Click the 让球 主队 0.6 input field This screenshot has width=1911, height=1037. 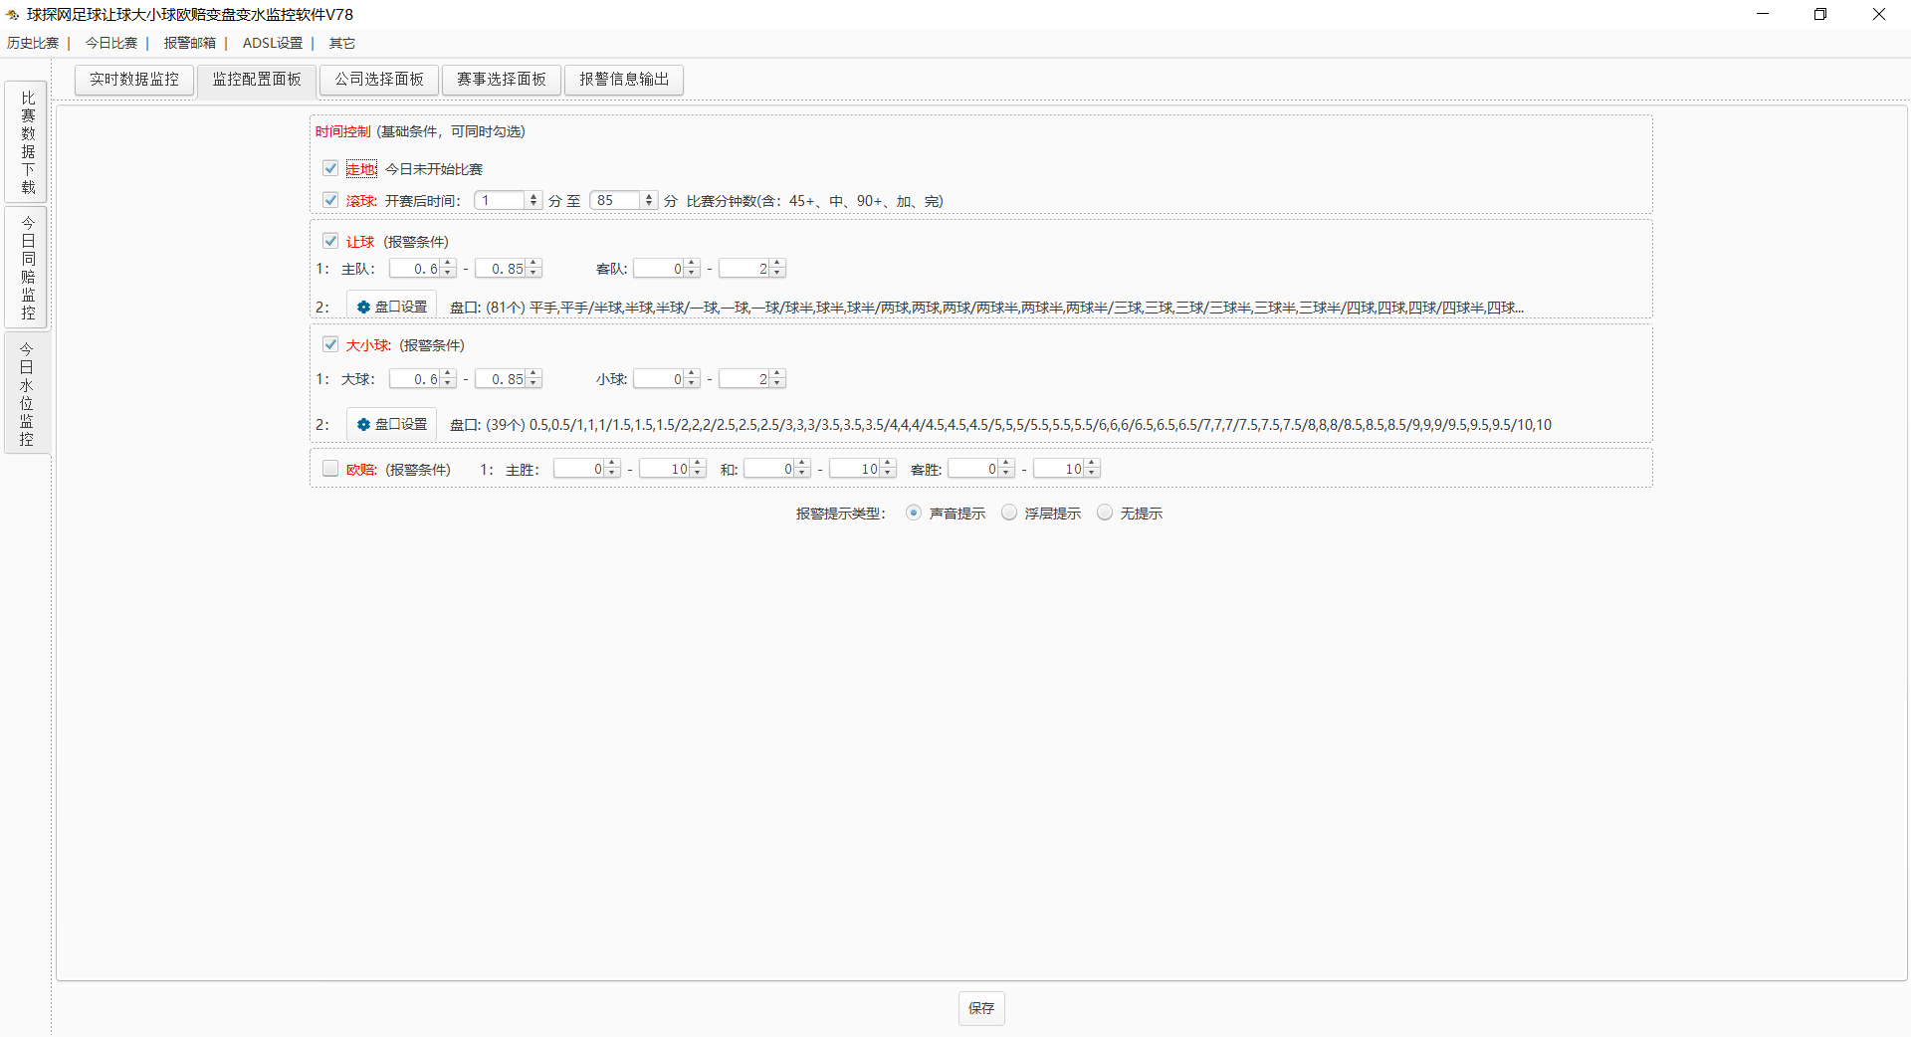click(416, 269)
